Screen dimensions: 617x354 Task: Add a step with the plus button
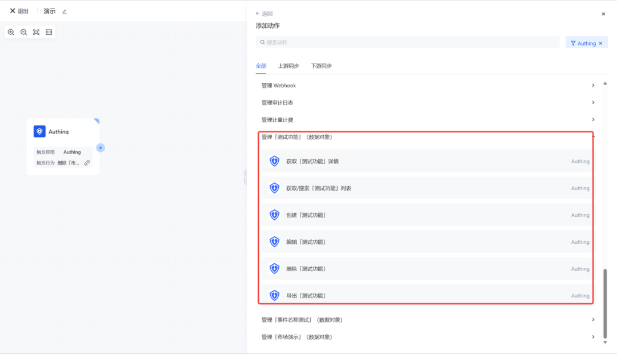101,148
